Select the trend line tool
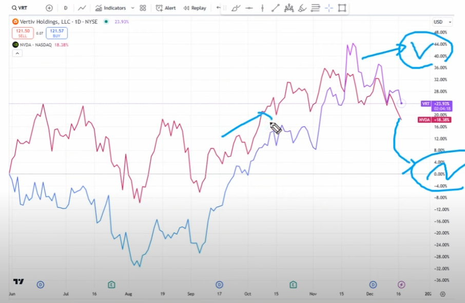The width and height of the screenshot is (465, 303). point(276,8)
